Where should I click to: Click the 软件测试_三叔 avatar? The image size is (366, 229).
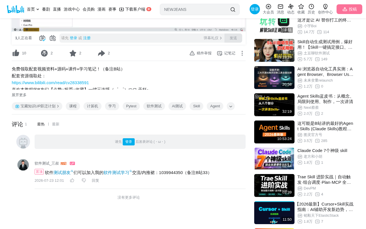[23, 165]
